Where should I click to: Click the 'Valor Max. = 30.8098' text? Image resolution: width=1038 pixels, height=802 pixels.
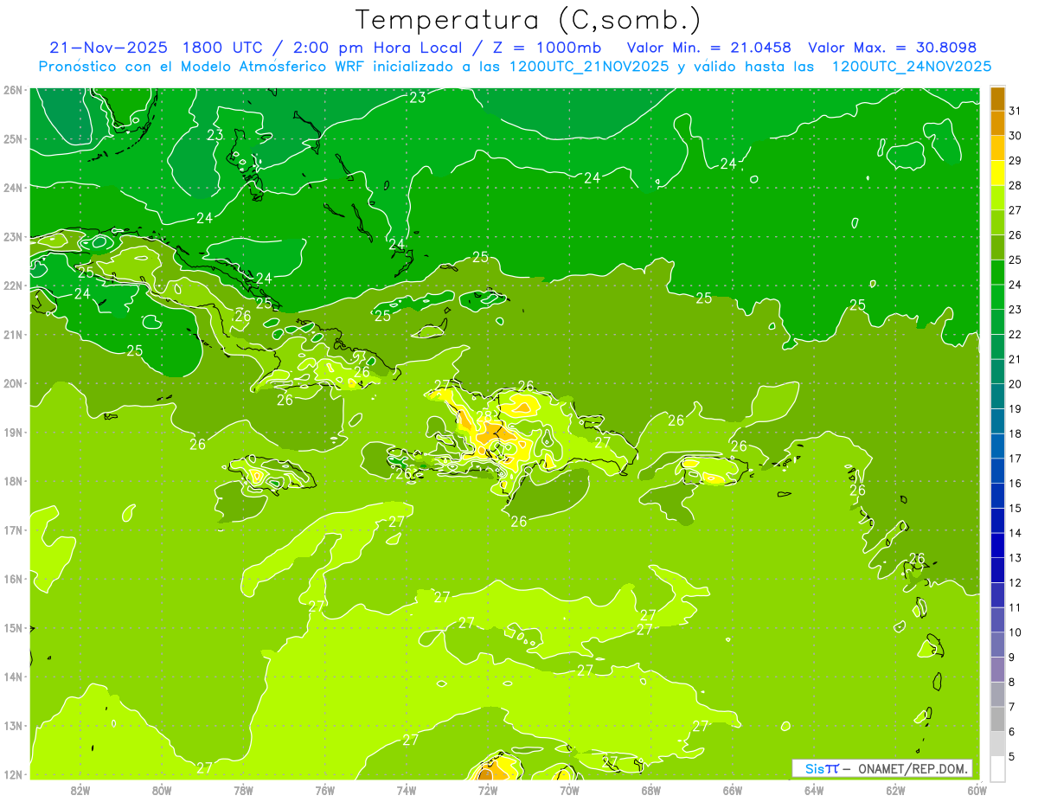click(x=892, y=48)
